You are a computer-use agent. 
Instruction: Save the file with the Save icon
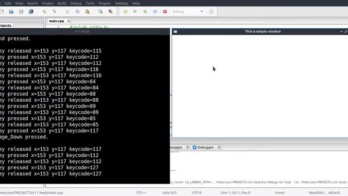click(x=21, y=11)
